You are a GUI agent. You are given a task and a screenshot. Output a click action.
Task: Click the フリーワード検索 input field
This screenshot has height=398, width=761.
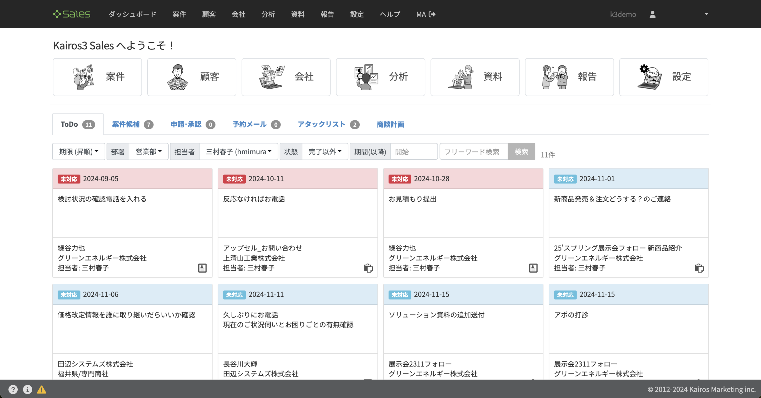point(473,152)
